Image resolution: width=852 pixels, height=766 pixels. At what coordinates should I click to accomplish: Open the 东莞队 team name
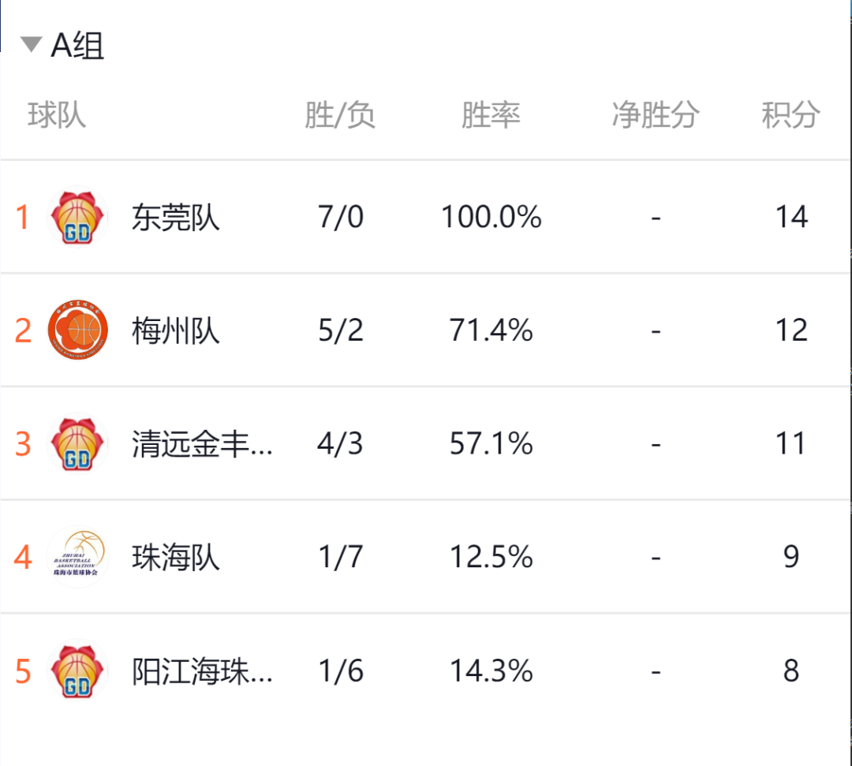click(x=175, y=217)
